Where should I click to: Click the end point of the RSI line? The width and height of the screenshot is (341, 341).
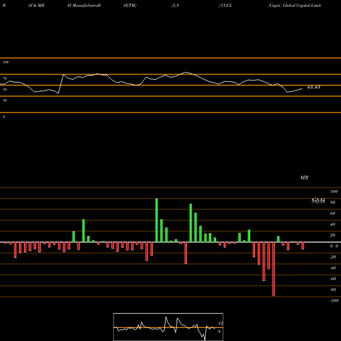(302, 89)
